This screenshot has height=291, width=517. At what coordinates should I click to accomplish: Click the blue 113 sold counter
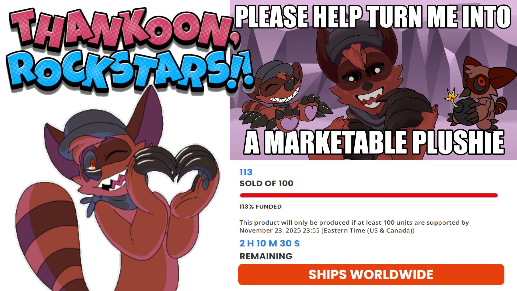click(x=246, y=172)
